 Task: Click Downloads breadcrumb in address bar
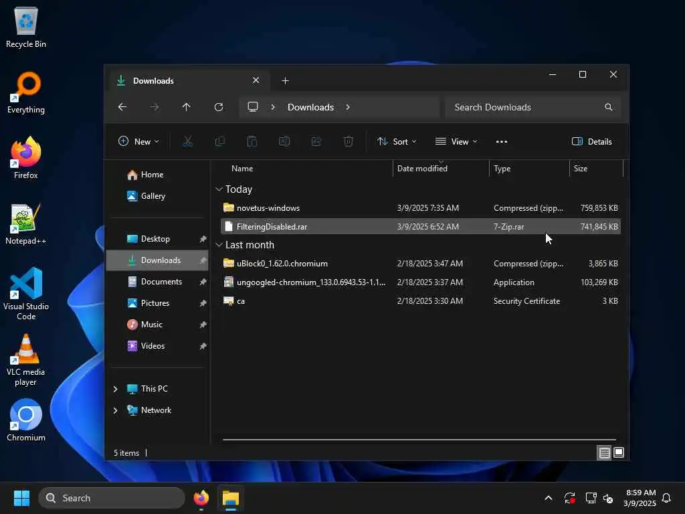(x=310, y=107)
